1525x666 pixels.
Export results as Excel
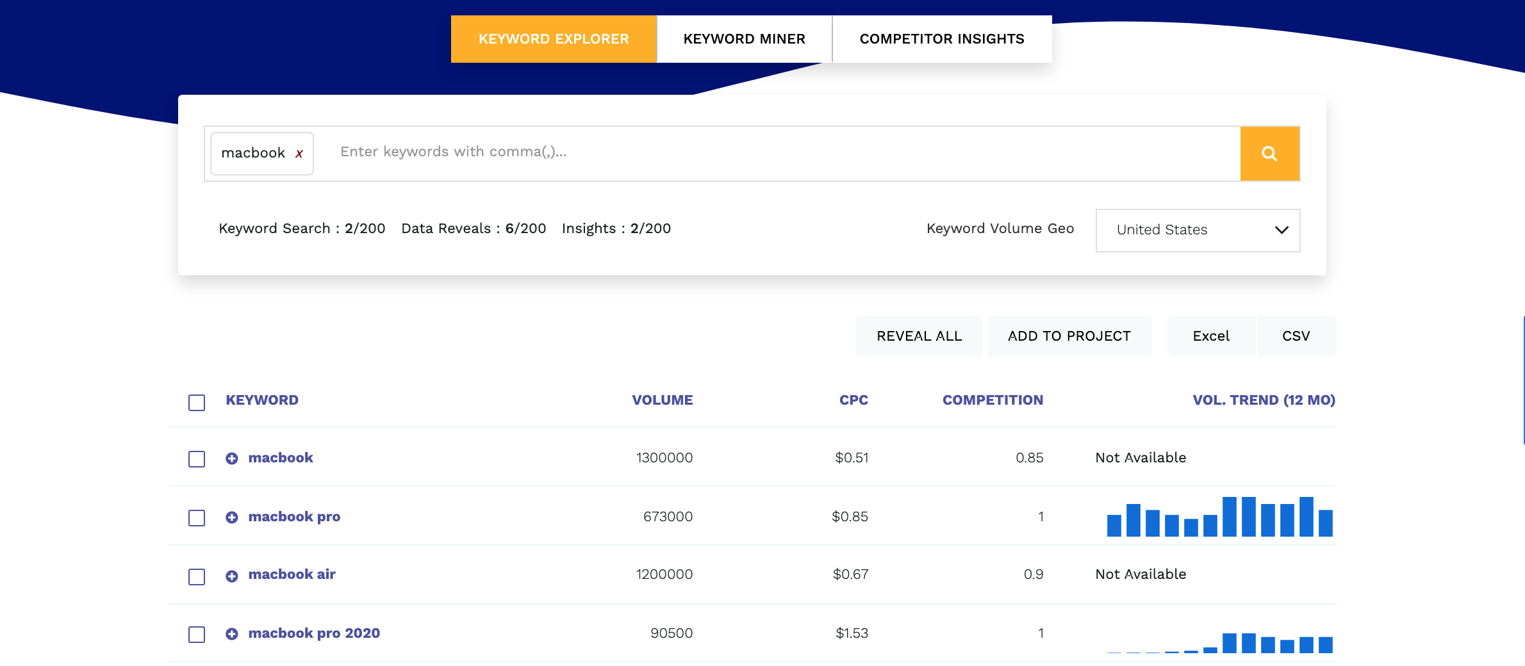click(1211, 336)
